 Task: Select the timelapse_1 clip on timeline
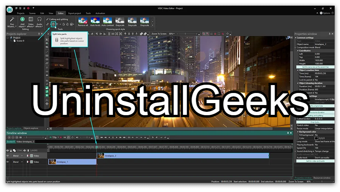[x=73, y=162]
